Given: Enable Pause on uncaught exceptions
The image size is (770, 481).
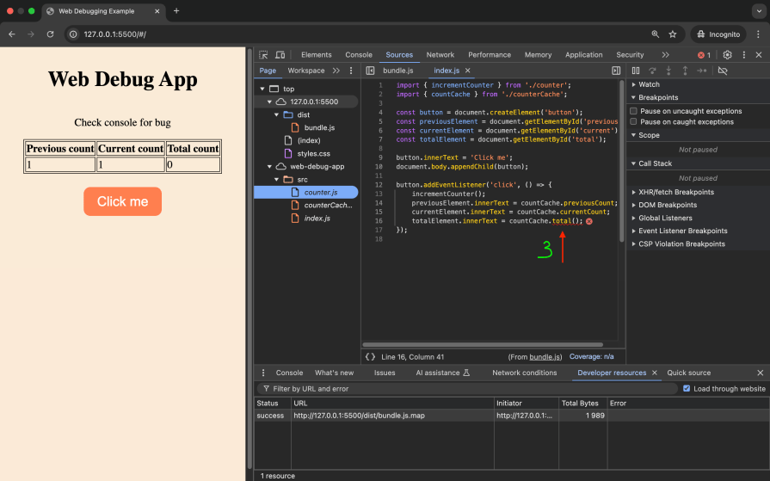Looking at the screenshot, I should coord(634,111).
